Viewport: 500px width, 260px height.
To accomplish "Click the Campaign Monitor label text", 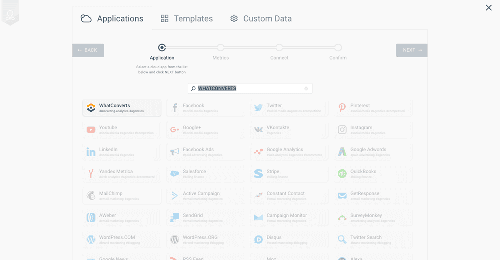I will pyautogui.click(x=287, y=215).
